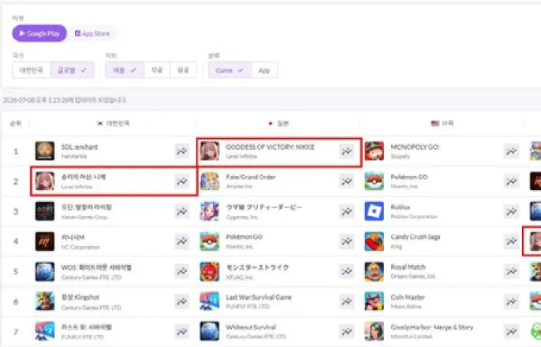
Task: Choose the 매출 chart type
Action: [125, 70]
